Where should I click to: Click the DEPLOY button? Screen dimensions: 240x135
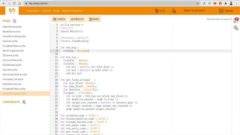(x=77, y=19)
